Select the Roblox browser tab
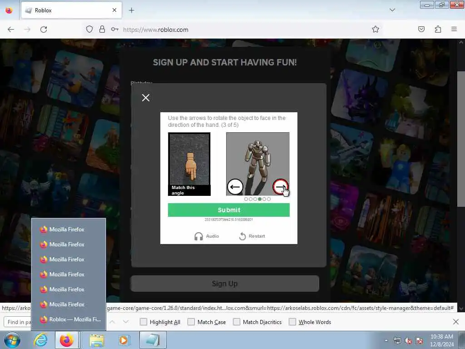The image size is (465, 349). click(71, 10)
